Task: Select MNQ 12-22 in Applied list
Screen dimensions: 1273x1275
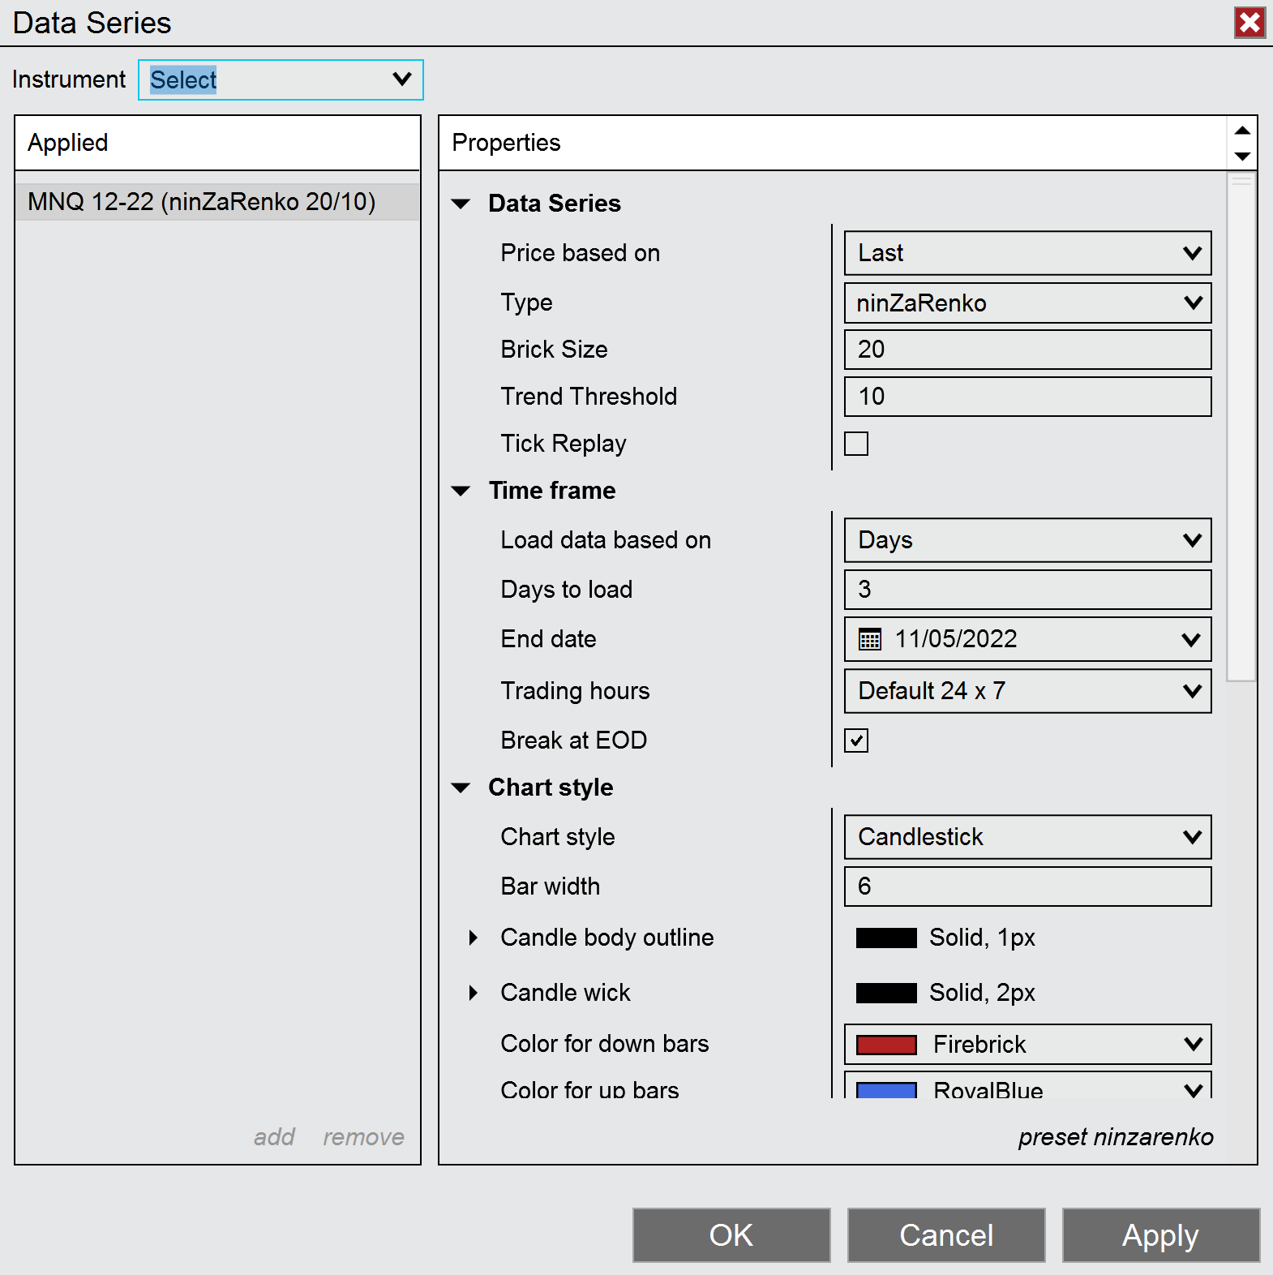Action: pyautogui.click(x=202, y=202)
